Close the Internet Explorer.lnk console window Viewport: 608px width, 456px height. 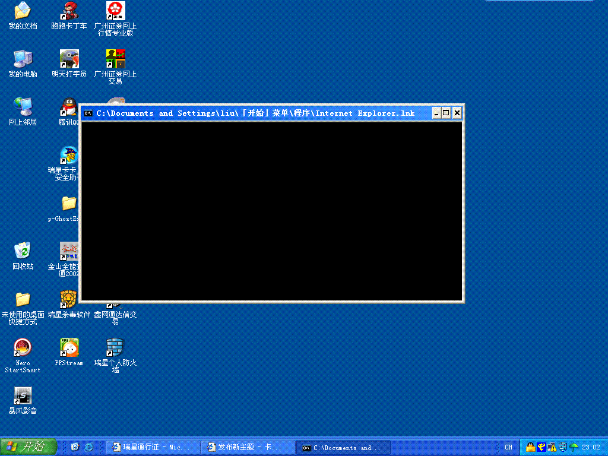[457, 113]
